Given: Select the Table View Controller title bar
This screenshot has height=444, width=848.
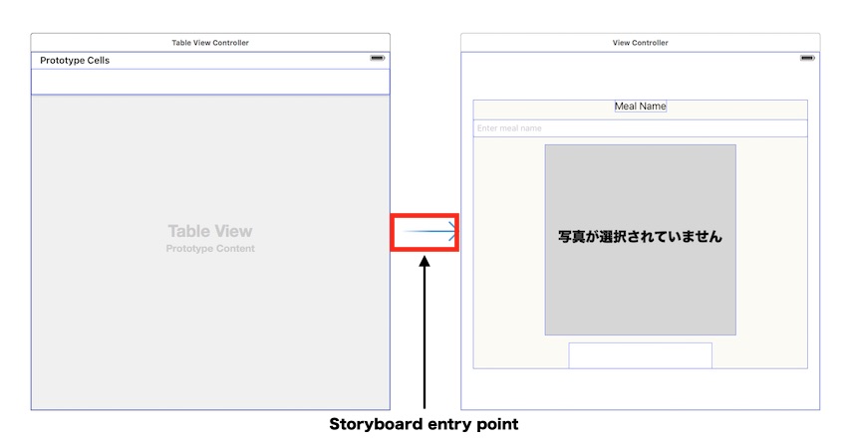Looking at the screenshot, I should pos(210,43).
